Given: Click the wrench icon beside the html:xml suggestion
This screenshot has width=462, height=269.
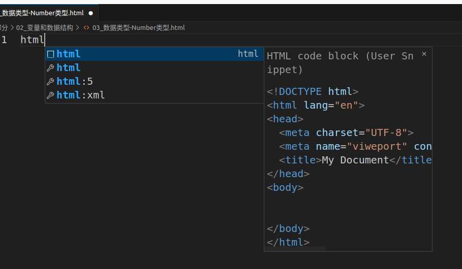Looking at the screenshot, I should (x=50, y=95).
